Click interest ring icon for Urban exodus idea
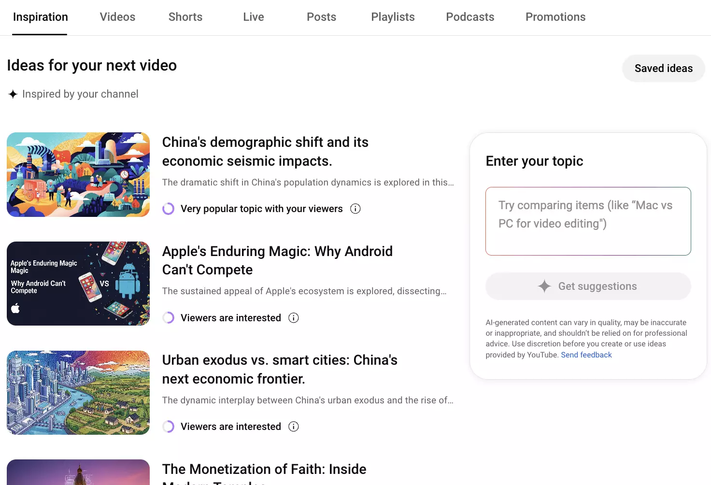This screenshot has width=711, height=485. (x=168, y=427)
